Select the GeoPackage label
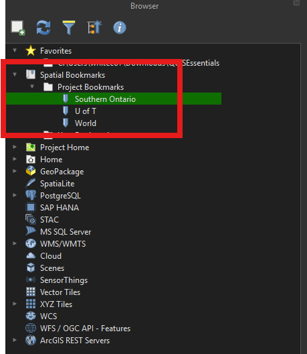This screenshot has height=354, width=307. coord(62,172)
